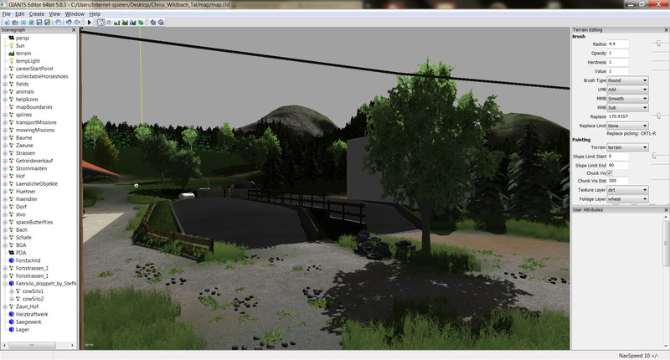Click the camera icon beside PDA
Screen dimensions: 670x360
pyautogui.click(x=12, y=252)
